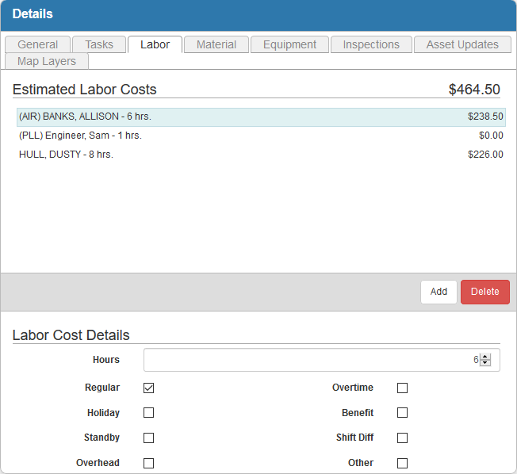Open the Asset Updates tab
This screenshot has height=474, width=517.
(462, 44)
